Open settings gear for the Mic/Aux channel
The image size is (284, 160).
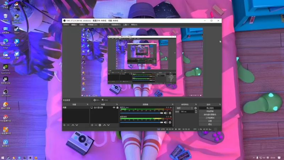(170, 113)
